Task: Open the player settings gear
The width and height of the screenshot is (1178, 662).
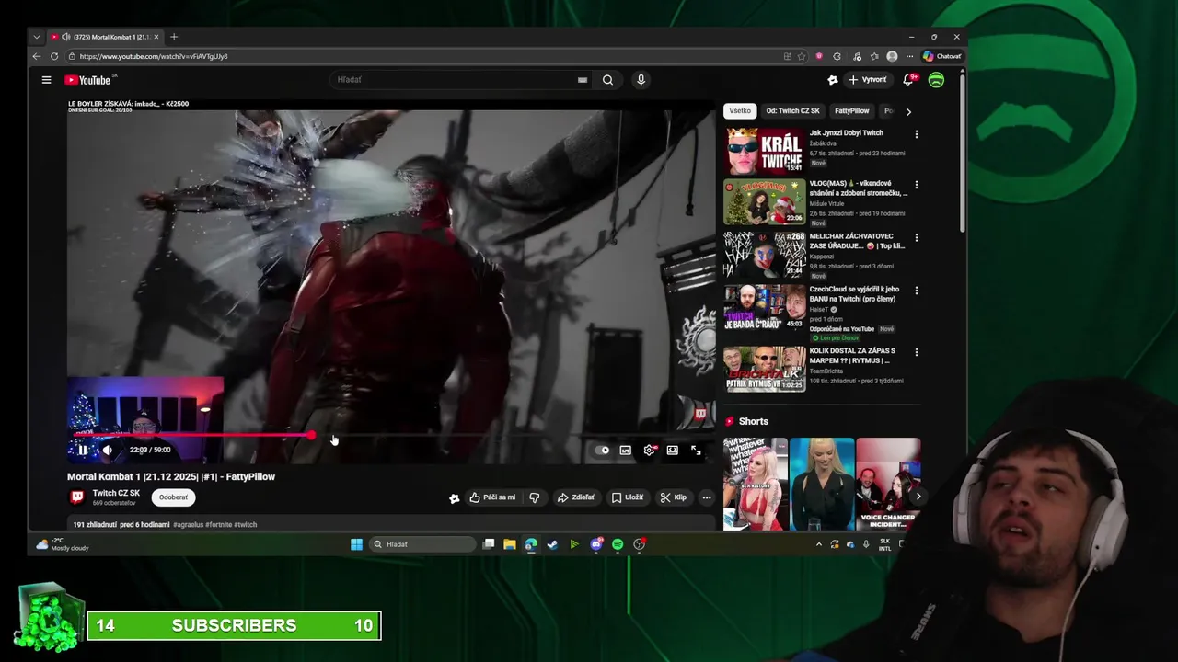Action: 650,451
